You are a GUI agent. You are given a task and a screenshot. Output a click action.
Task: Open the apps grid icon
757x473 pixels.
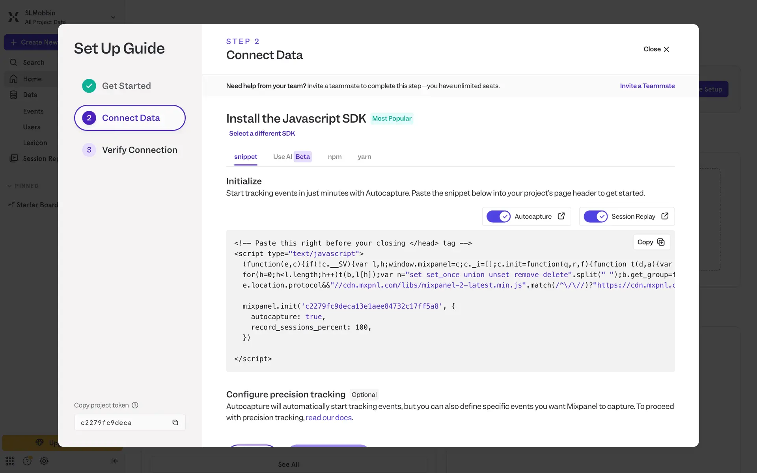tap(10, 461)
